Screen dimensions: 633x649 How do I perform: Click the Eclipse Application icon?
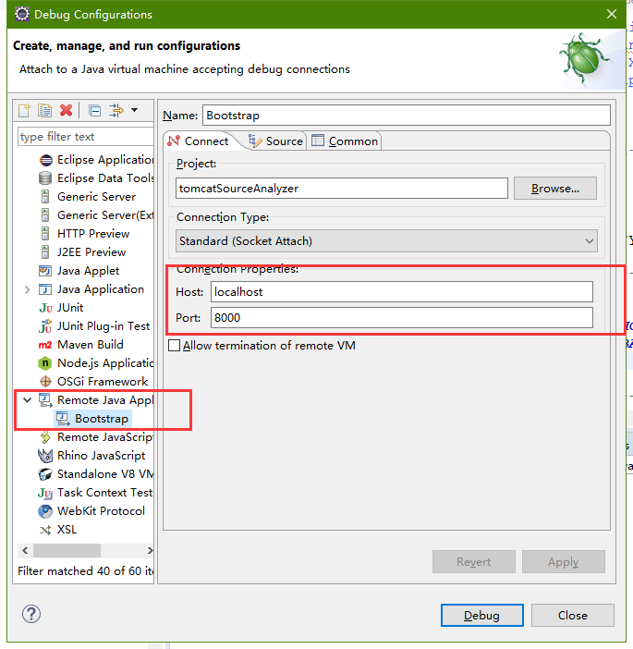coord(45,160)
